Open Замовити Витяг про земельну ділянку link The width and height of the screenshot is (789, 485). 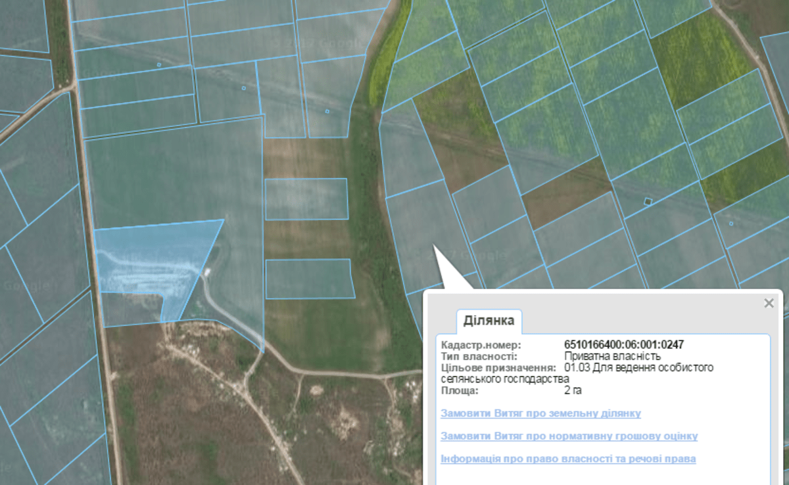click(x=540, y=413)
